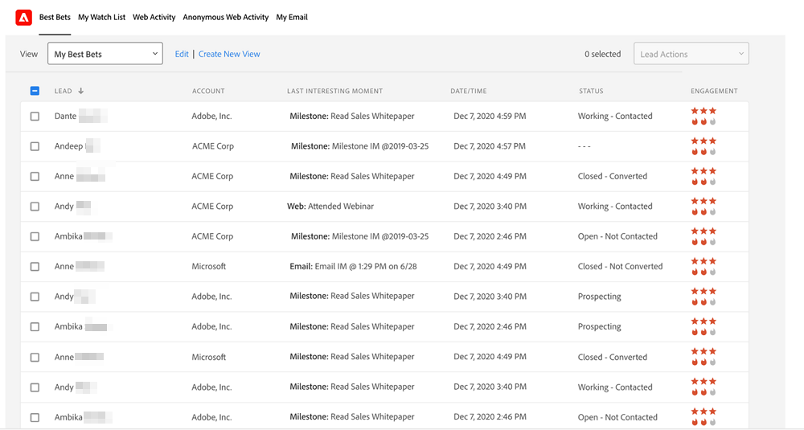Click star rating in Dante's row
This screenshot has width=804, height=430.
point(703,111)
